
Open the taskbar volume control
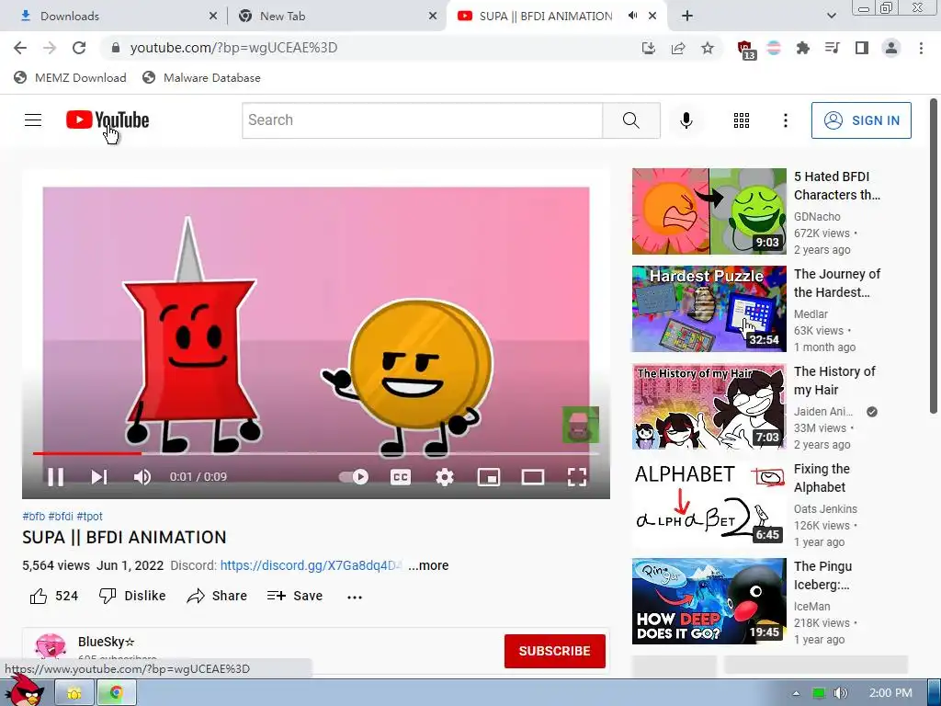pos(840,693)
